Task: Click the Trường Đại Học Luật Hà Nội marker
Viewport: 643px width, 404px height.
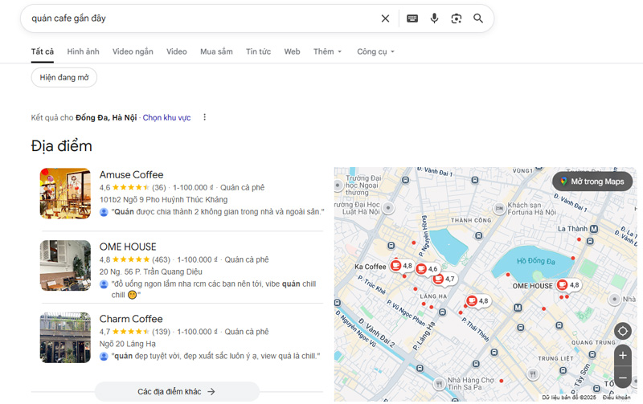Action: point(388,208)
